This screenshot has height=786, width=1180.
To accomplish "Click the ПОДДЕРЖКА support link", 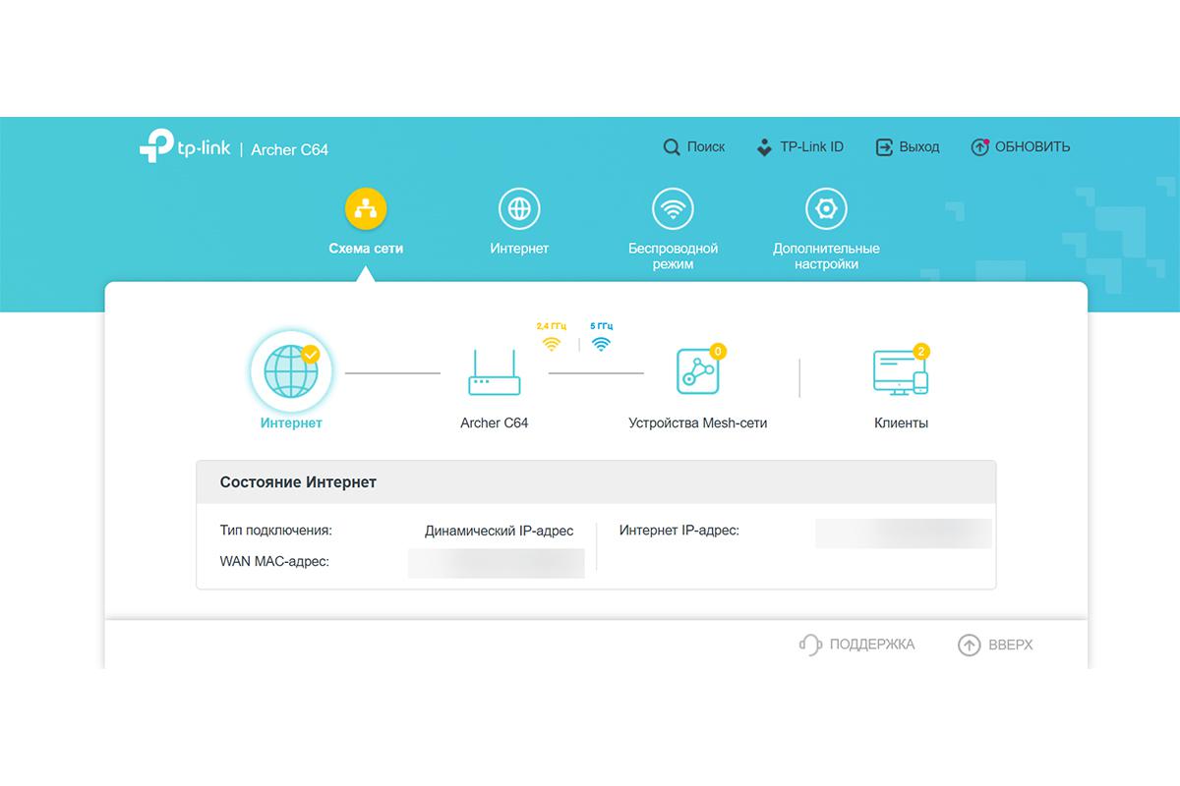I will click(857, 645).
